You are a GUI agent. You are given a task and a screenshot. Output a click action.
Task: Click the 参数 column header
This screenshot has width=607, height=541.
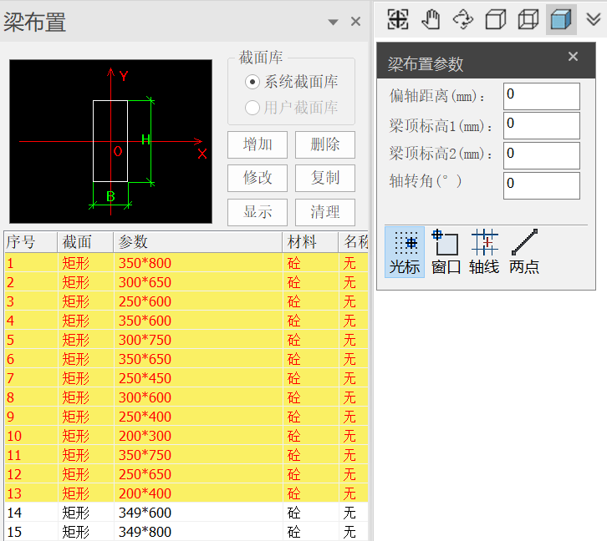[197, 242]
